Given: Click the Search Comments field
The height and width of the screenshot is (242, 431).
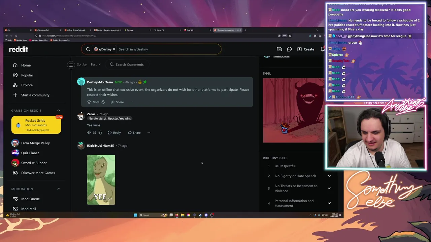Looking at the screenshot, I should tap(130, 65).
